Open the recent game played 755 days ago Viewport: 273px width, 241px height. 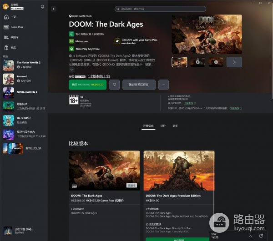coord(24,134)
